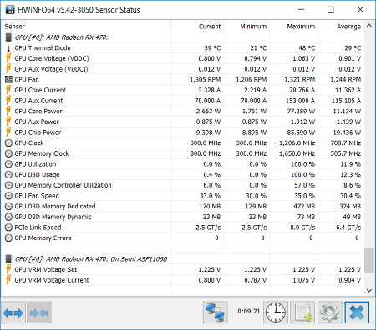376x330 pixels.
Task: Click the 708.7 MHz average GPU clock value
Action: (x=346, y=143)
